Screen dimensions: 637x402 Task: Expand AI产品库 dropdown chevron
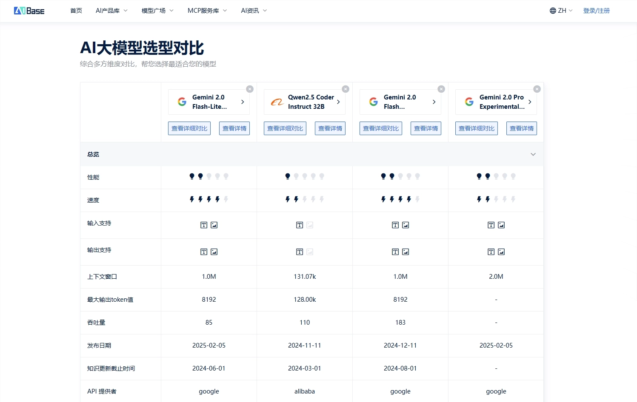(126, 11)
